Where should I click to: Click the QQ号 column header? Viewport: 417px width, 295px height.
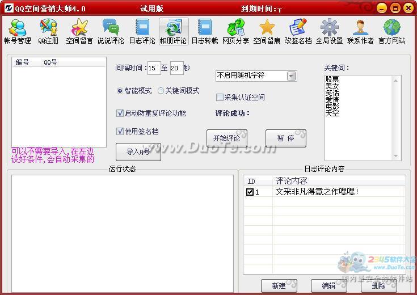click(x=73, y=62)
